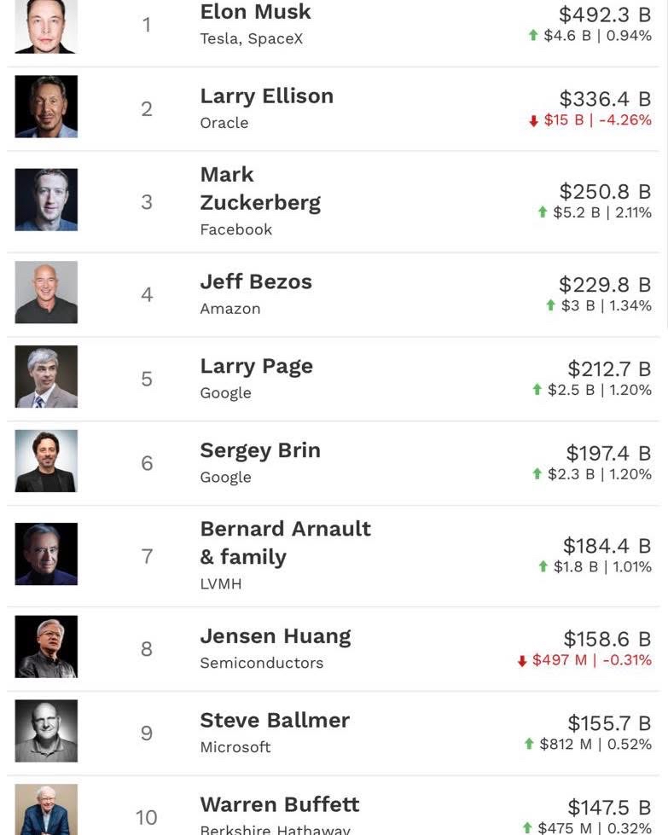
Task: Click the $184.4 B net worth figure
Action: coord(607,545)
